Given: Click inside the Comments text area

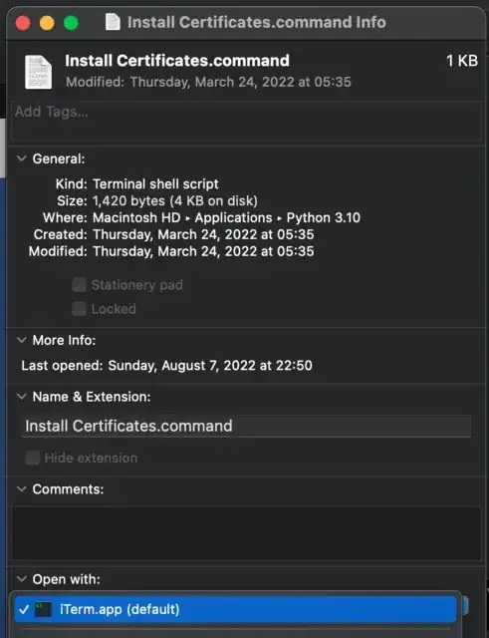Looking at the screenshot, I should (x=246, y=533).
